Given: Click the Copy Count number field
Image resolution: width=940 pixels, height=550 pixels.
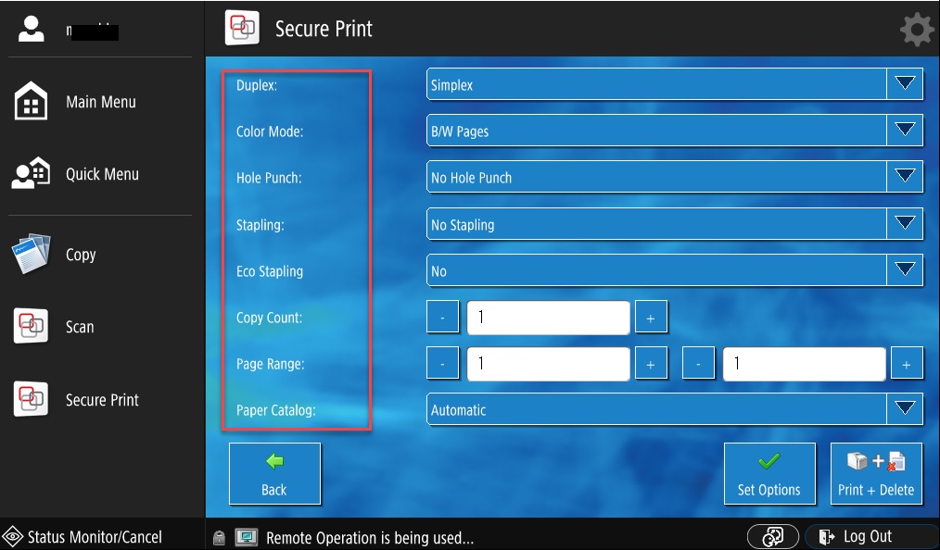Looking at the screenshot, I should (549, 318).
